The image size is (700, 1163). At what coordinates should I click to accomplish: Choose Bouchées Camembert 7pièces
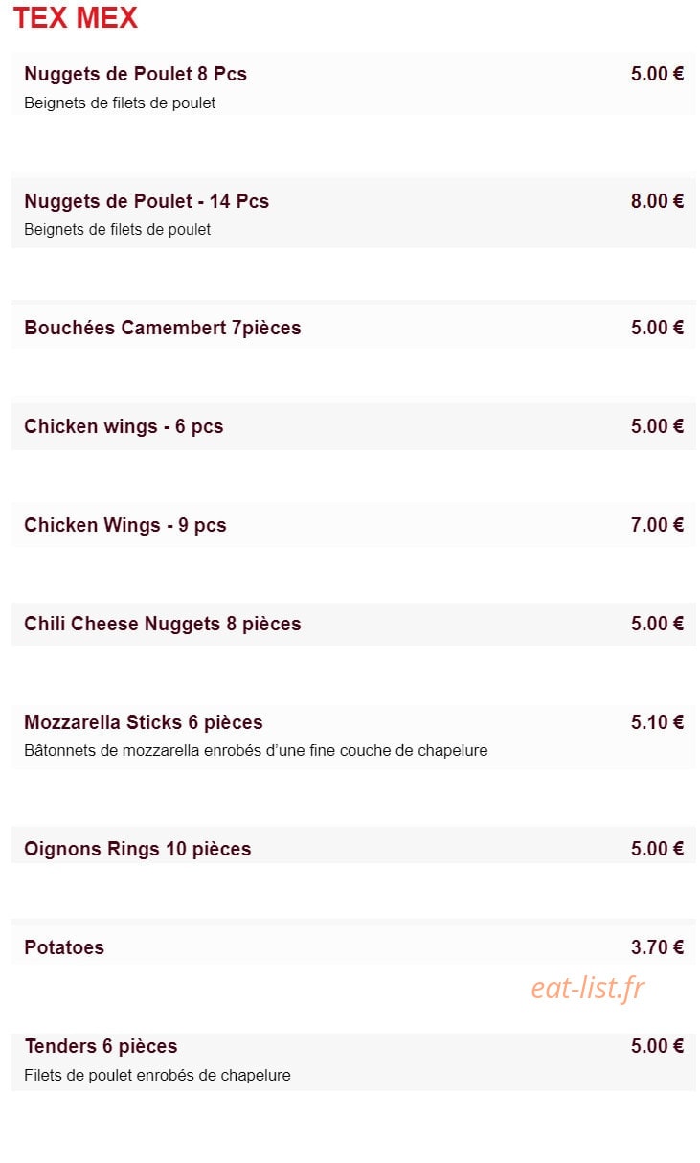[x=353, y=326]
